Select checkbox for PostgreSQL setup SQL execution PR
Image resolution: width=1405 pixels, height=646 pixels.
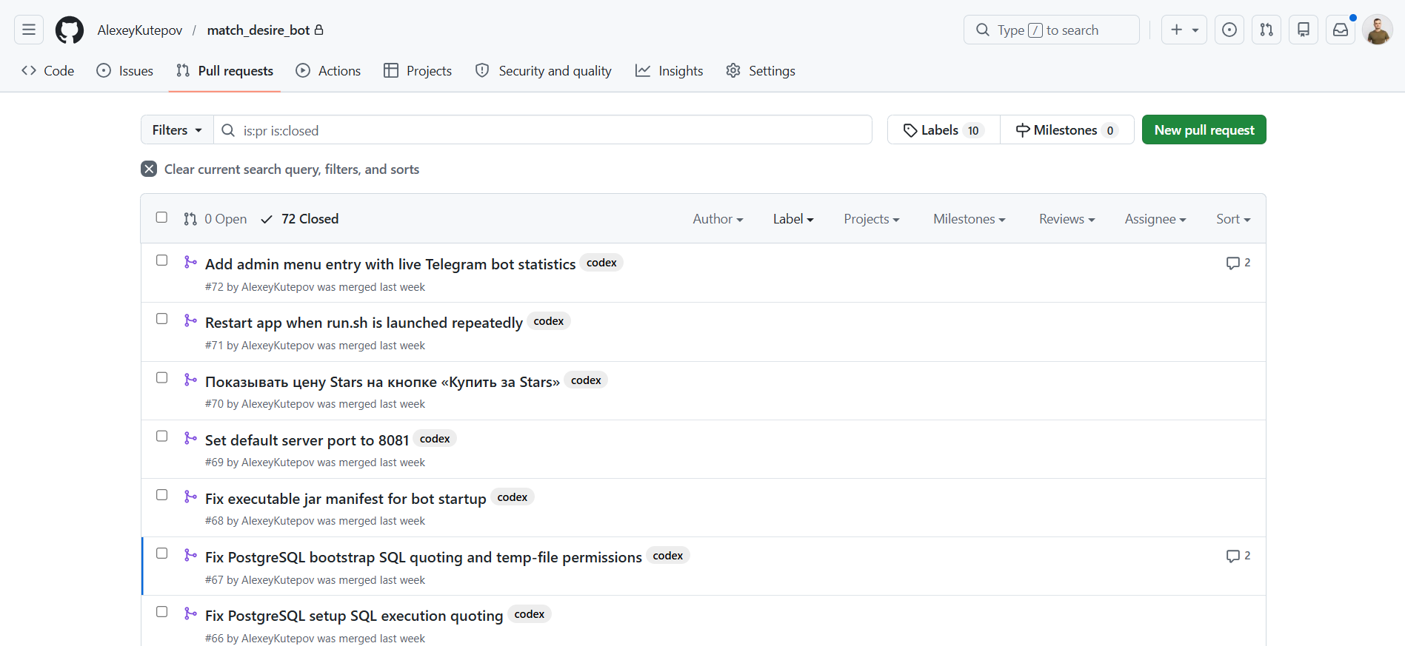pyautogui.click(x=161, y=612)
